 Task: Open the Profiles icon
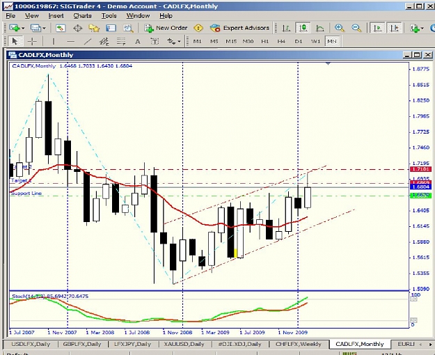pos(35,28)
